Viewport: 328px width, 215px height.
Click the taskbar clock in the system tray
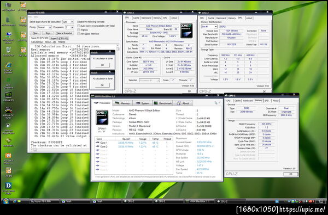tap(320, 201)
